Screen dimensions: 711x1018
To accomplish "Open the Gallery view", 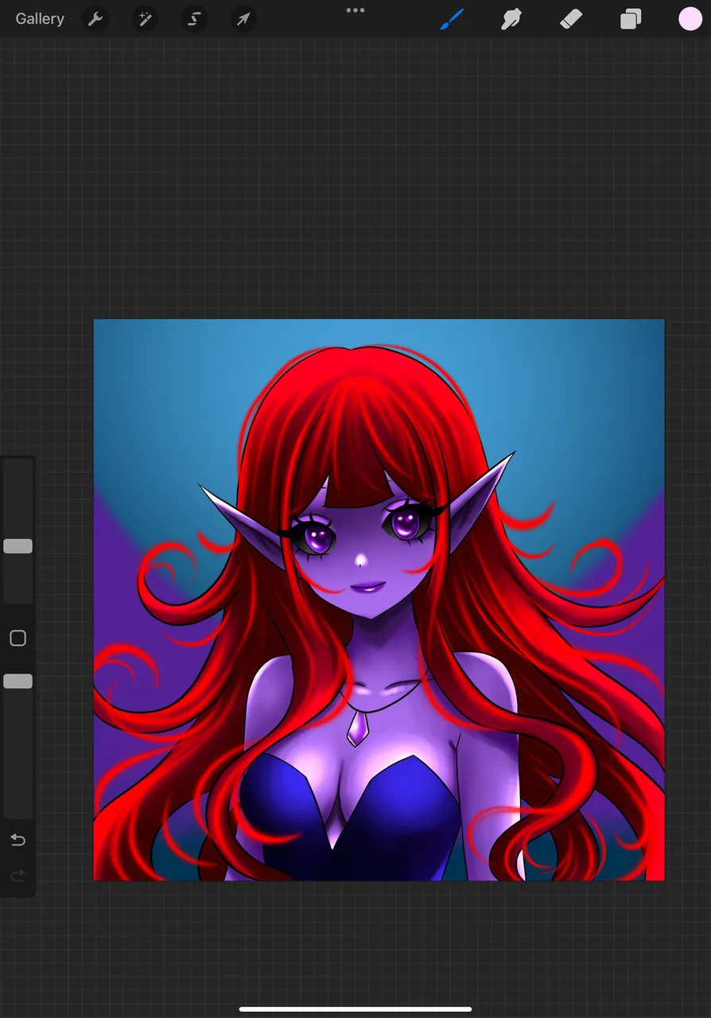I will 40,19.
